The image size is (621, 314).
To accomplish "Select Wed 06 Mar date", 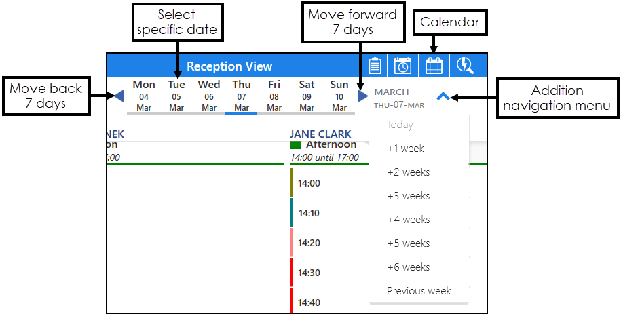I will [209, 96].
